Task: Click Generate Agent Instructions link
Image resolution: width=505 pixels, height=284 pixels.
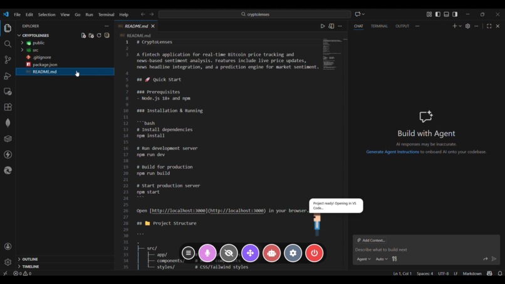Action: tap(393, 152)
